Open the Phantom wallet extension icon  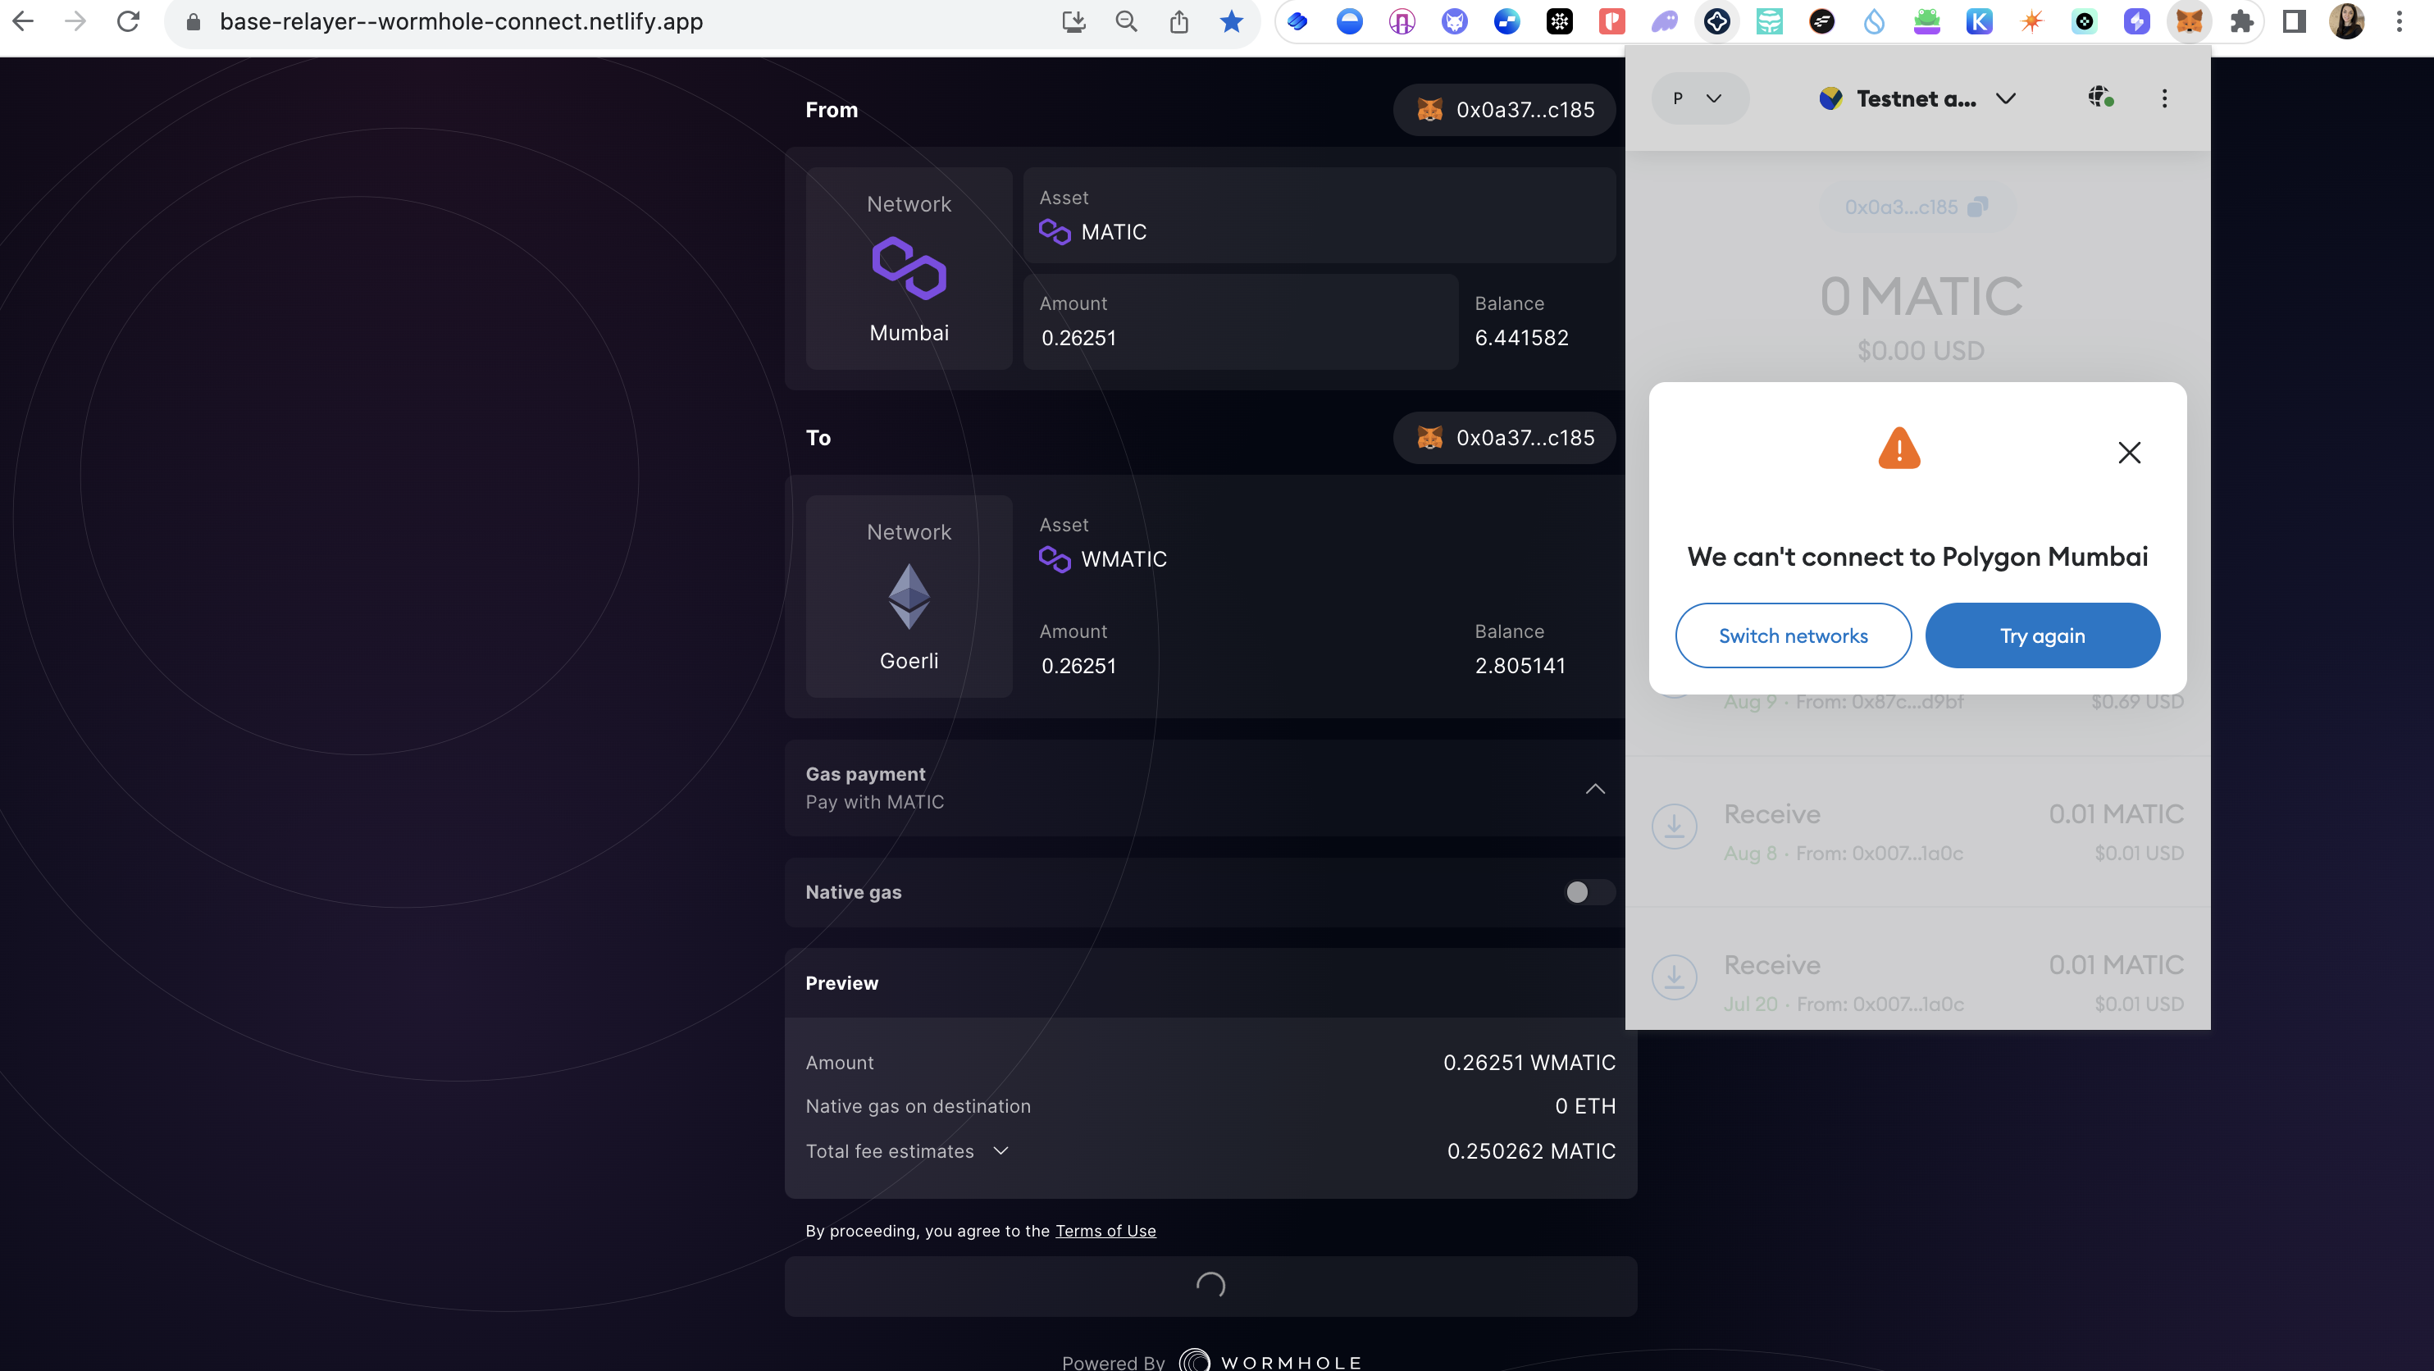1665,20
